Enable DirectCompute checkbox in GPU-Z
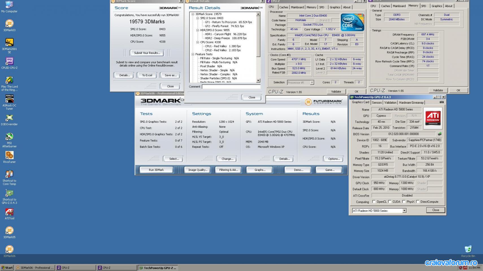483x271 pixels. click(x=417, y=202)
